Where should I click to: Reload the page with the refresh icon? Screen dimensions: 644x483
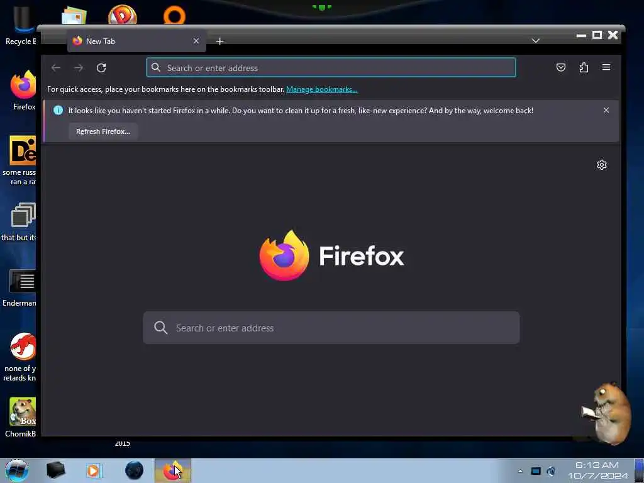[101, 68]
